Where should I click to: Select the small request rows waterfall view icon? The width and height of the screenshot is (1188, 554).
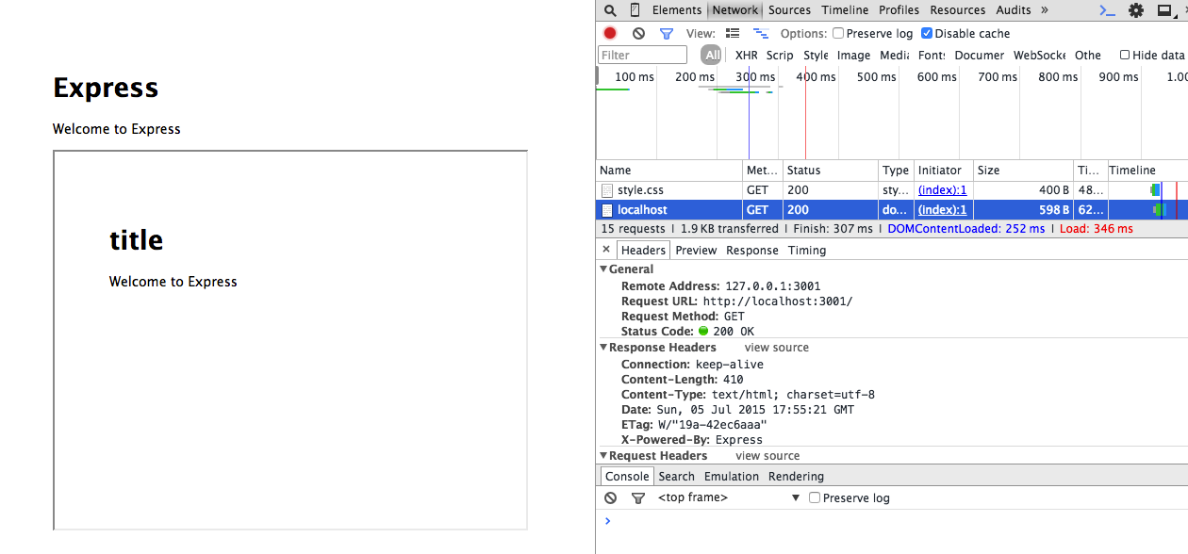coord(761,33)
